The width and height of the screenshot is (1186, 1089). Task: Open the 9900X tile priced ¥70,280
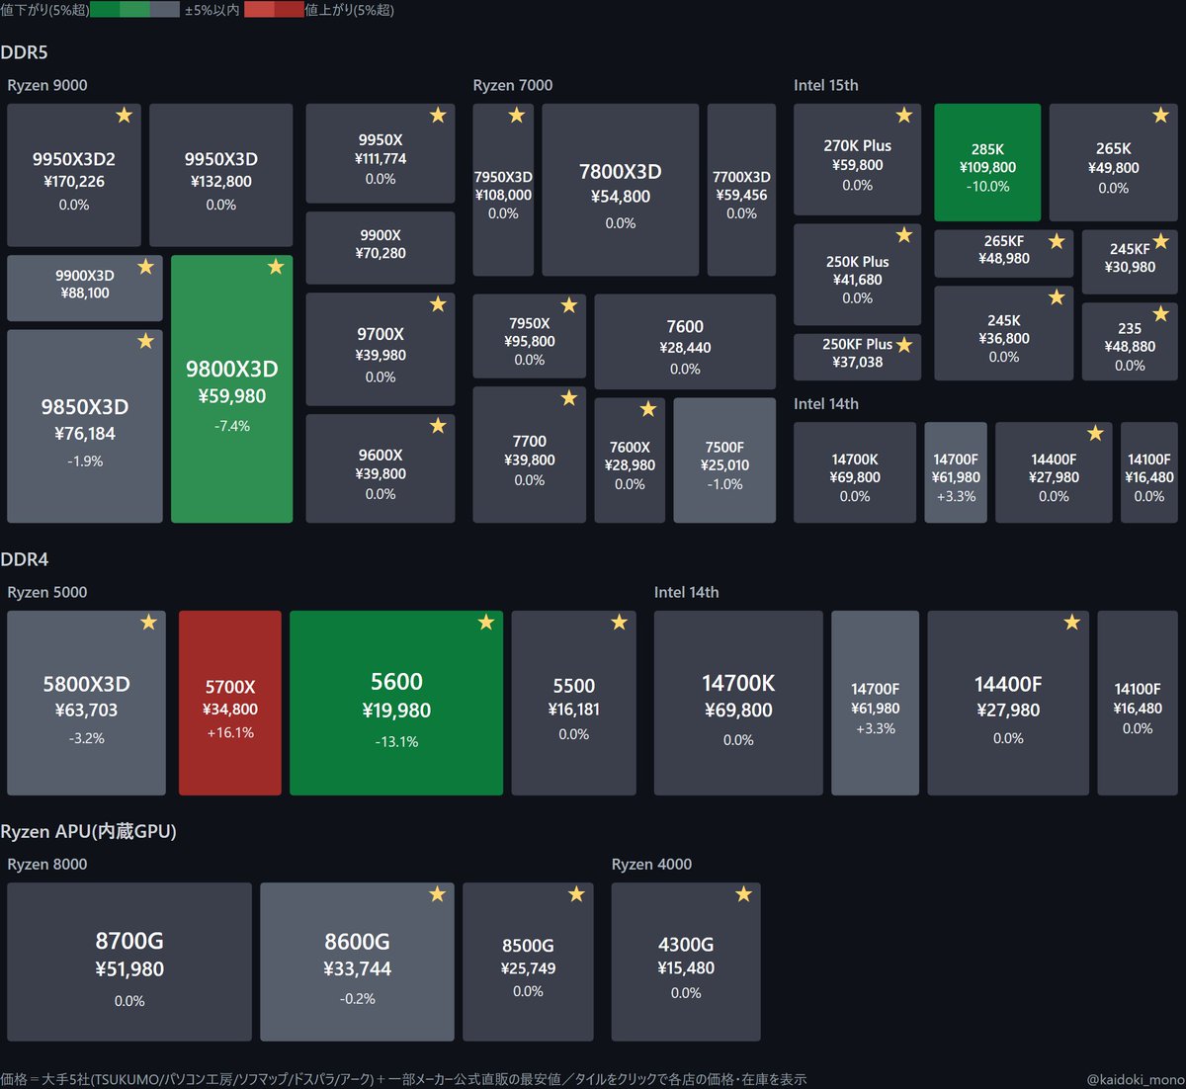tap(381, 247)
